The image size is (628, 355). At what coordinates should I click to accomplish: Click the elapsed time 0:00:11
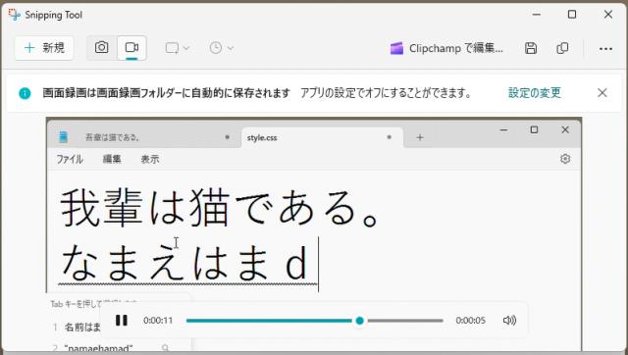point(158,321)
